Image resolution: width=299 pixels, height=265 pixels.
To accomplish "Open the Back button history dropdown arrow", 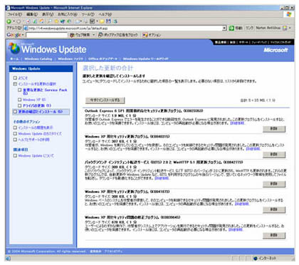I will tap(14, 21).
